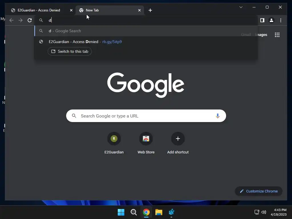292x219 pixels.
Task: Open the E2Guardian shortcut tile
Action: coord(114,143)
